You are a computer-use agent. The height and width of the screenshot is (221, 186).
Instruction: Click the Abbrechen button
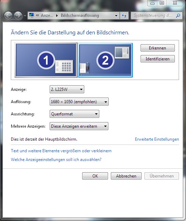click(126, 176)
